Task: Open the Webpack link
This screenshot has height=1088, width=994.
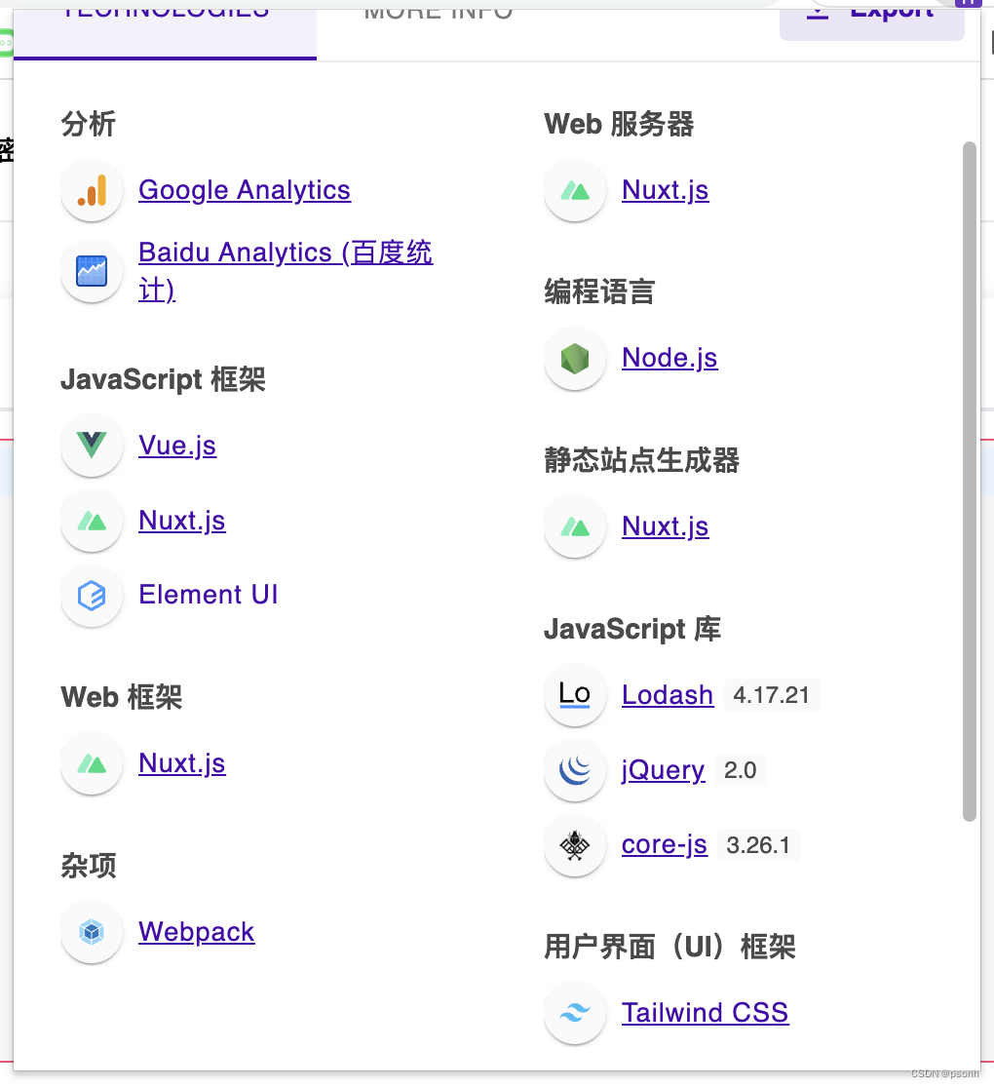Action: click(x=196, y=932)
